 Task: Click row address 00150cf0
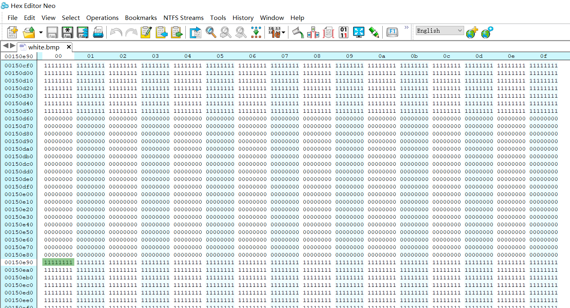[x=19, y=65]
